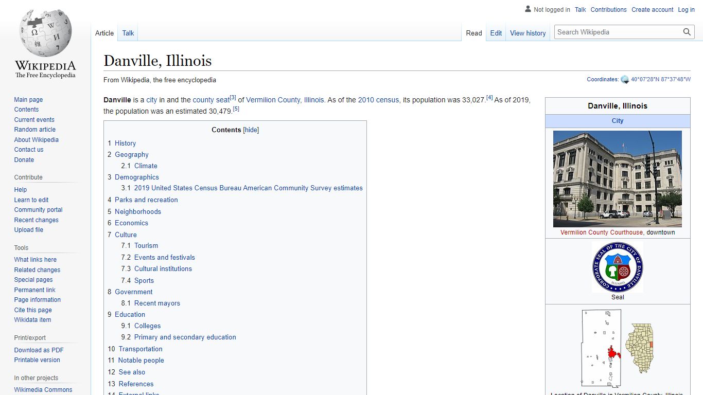Screen dimensions: 703x395
Task: Jump to Neighborhoods section
Action: pos(138,211)
